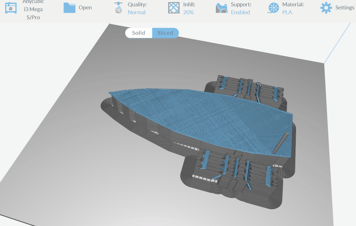Click the Support: label text

(241, 4)
